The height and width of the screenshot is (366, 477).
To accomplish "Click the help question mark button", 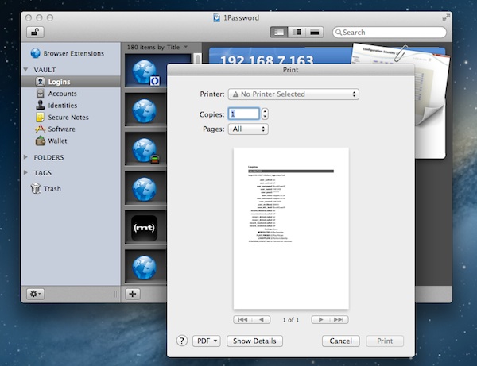I will pos(182,341).
